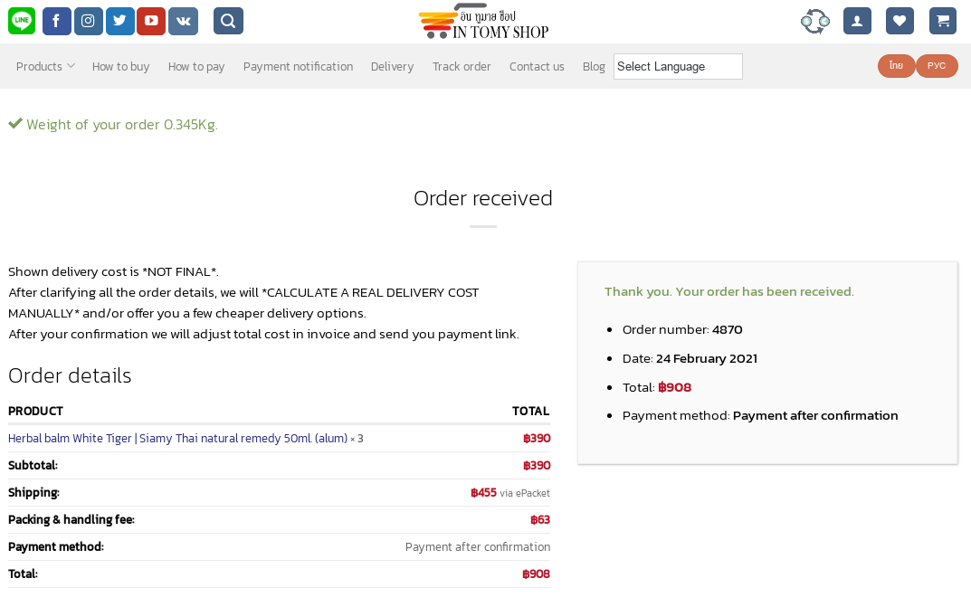Open the compare products icon
Viewport: 971px width, 607px height.
pyautogui.click(x=815, y=22)
